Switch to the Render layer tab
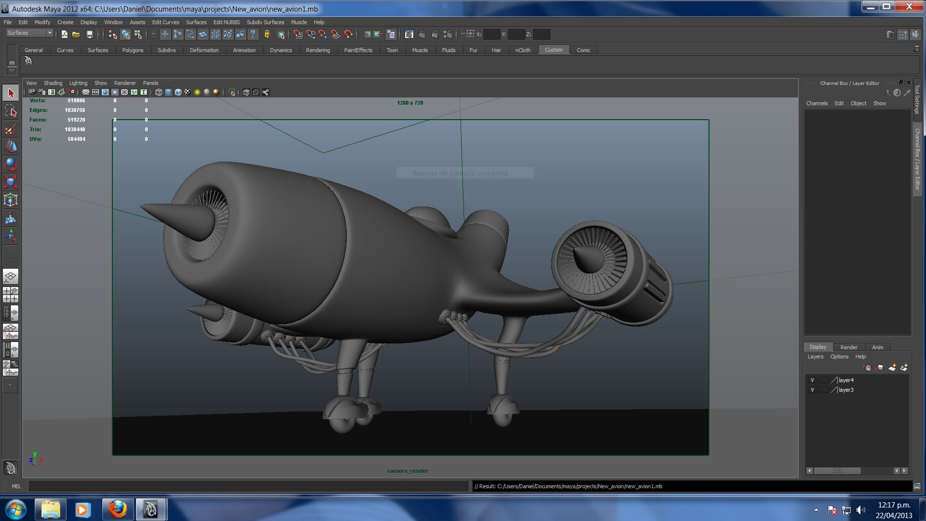This screenshot has height=521, width=926. 848,347
